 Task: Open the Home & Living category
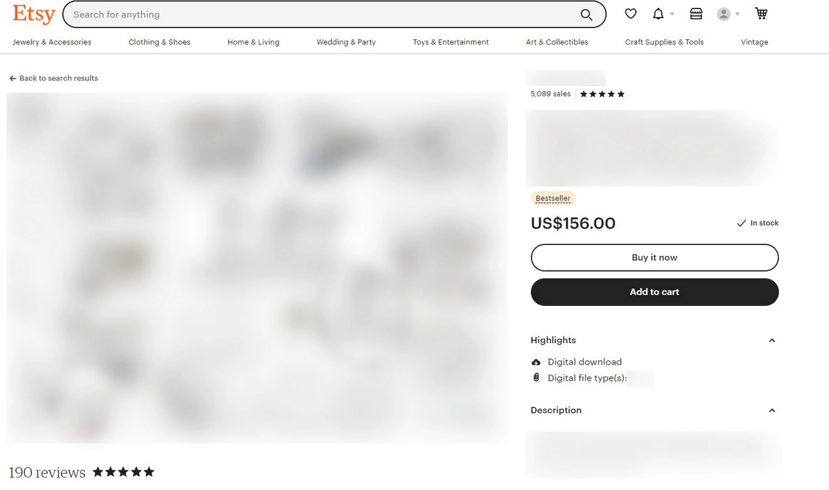pyautogui.click(x=254, y=42)
